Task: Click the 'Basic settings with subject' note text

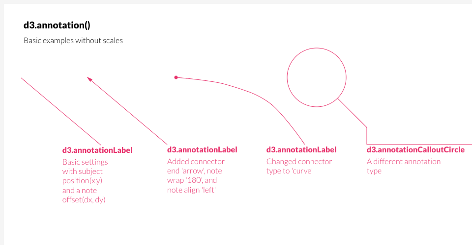Action: click(85, 167)
